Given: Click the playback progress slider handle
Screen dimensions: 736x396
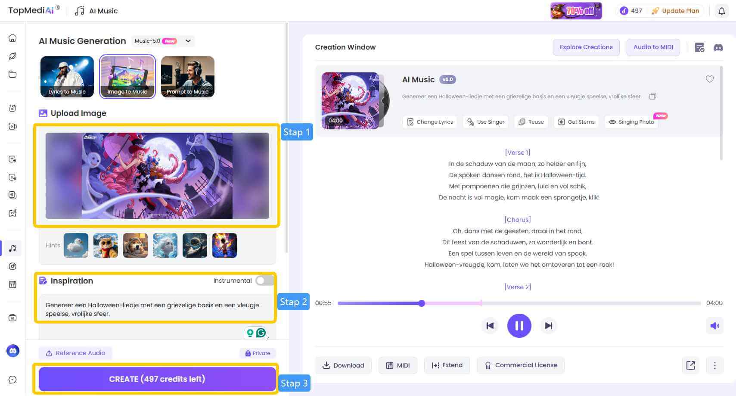Looking at the screenshot, I should pyautogui.click(x=422, y=303).
